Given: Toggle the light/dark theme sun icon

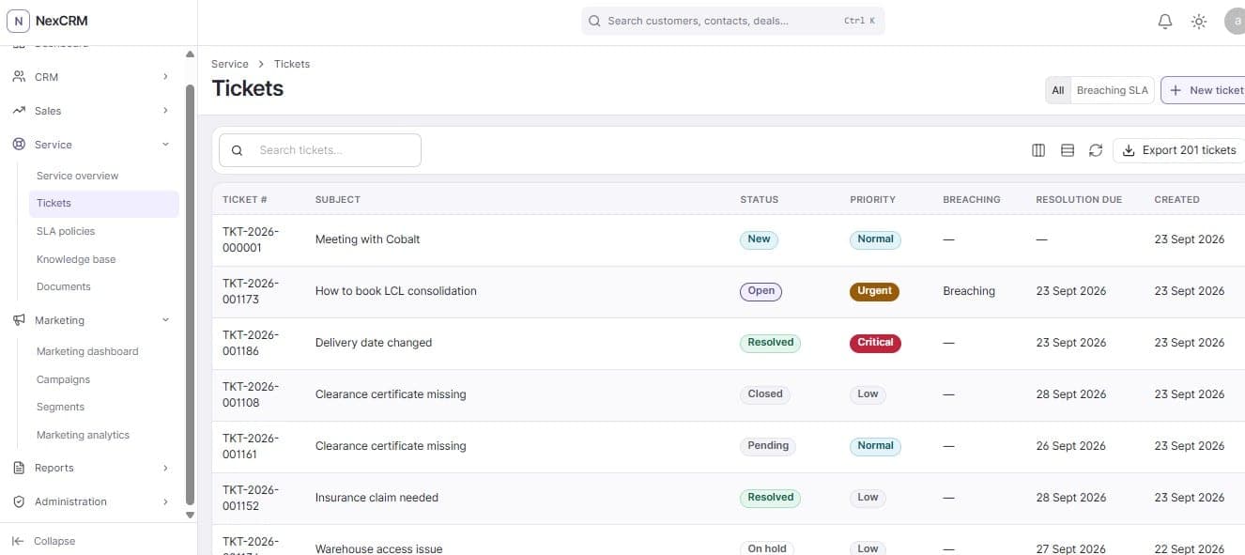Looking at the screenshot, I should tap(1199, 21).
